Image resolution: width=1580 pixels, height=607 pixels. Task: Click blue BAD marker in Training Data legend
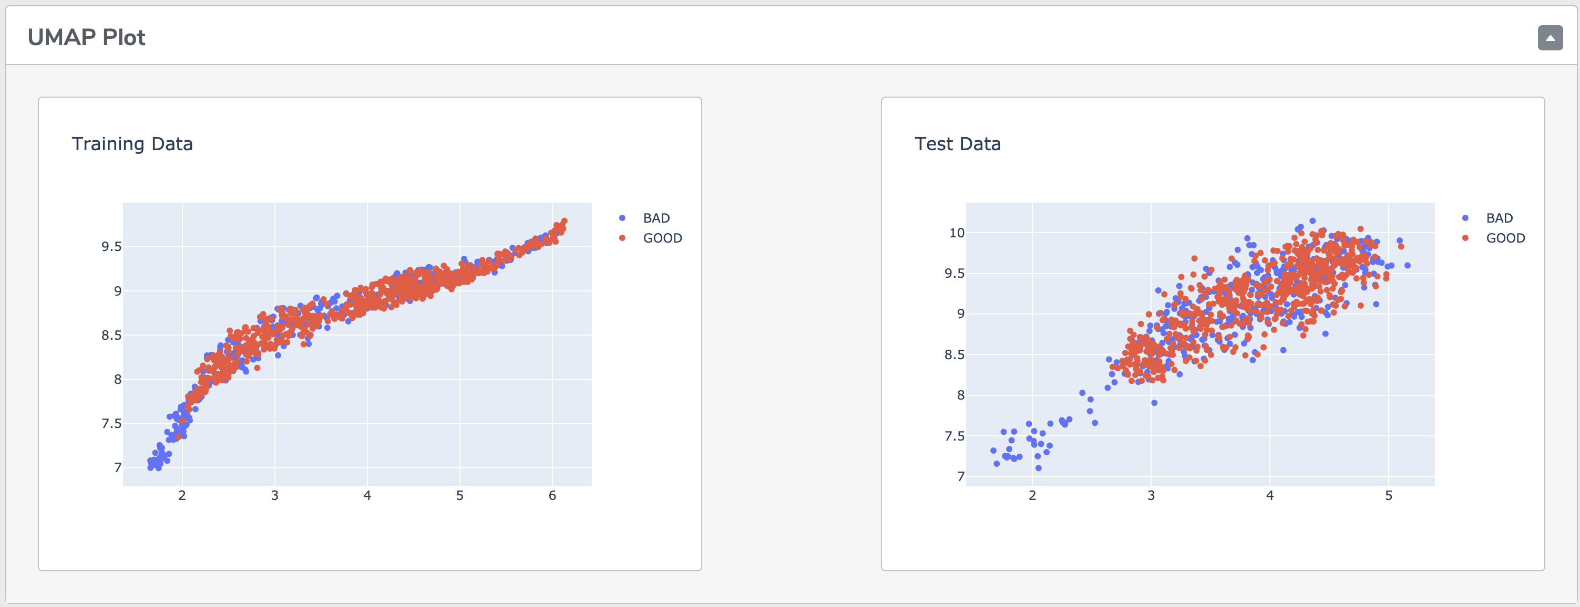pos(622,218)
